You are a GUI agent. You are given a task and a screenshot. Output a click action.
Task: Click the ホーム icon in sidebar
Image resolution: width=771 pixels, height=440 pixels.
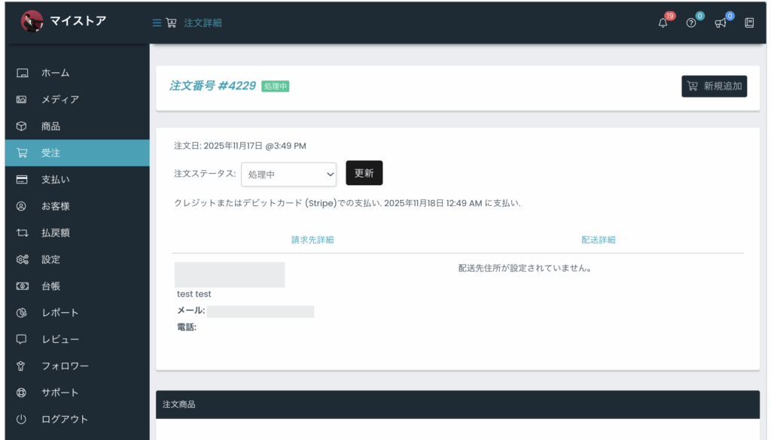22,73
